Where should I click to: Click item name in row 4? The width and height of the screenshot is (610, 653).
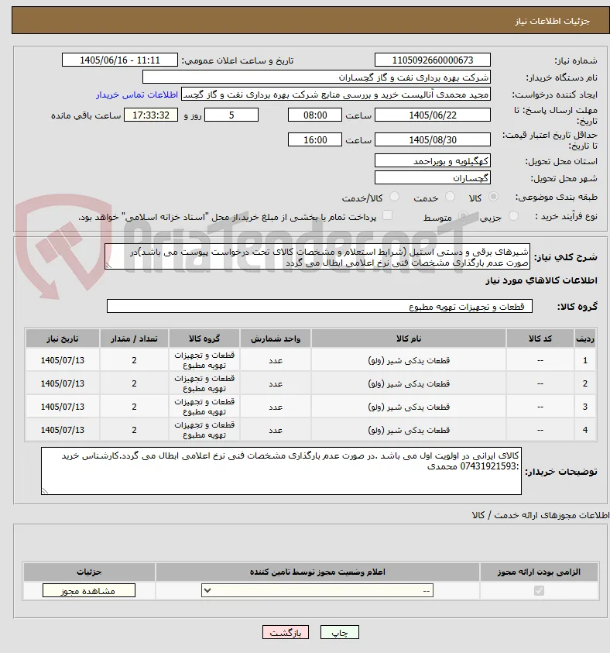tap(409, 431)
